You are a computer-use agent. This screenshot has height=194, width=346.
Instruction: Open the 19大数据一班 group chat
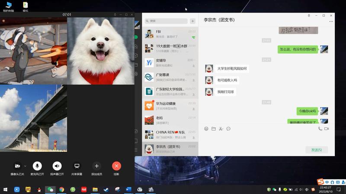tap(170, 48)
